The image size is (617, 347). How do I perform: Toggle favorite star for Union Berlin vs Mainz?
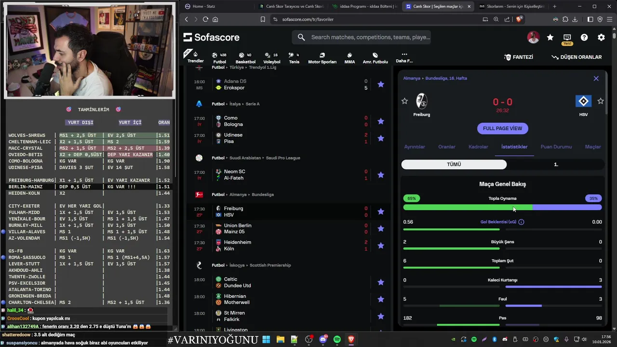[x=381, y=228]
